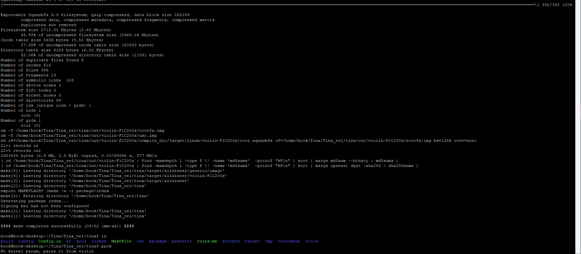Click the 'scripts' directory name

tap(231, 241)
